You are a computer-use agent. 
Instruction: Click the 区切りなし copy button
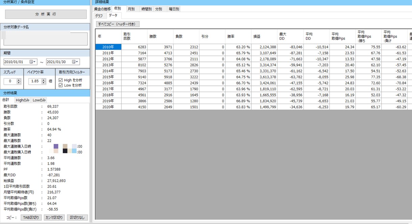point(77,218)
